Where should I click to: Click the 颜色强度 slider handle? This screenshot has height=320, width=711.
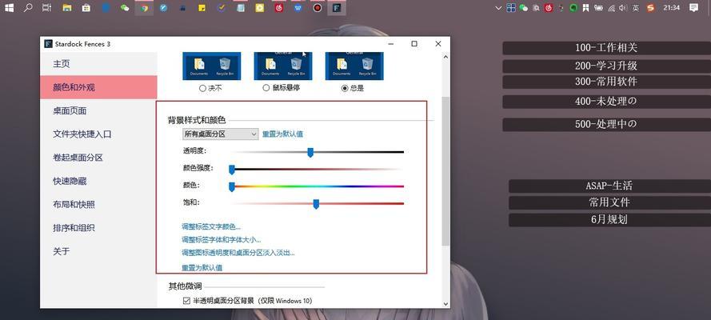[x=232, y=170]
